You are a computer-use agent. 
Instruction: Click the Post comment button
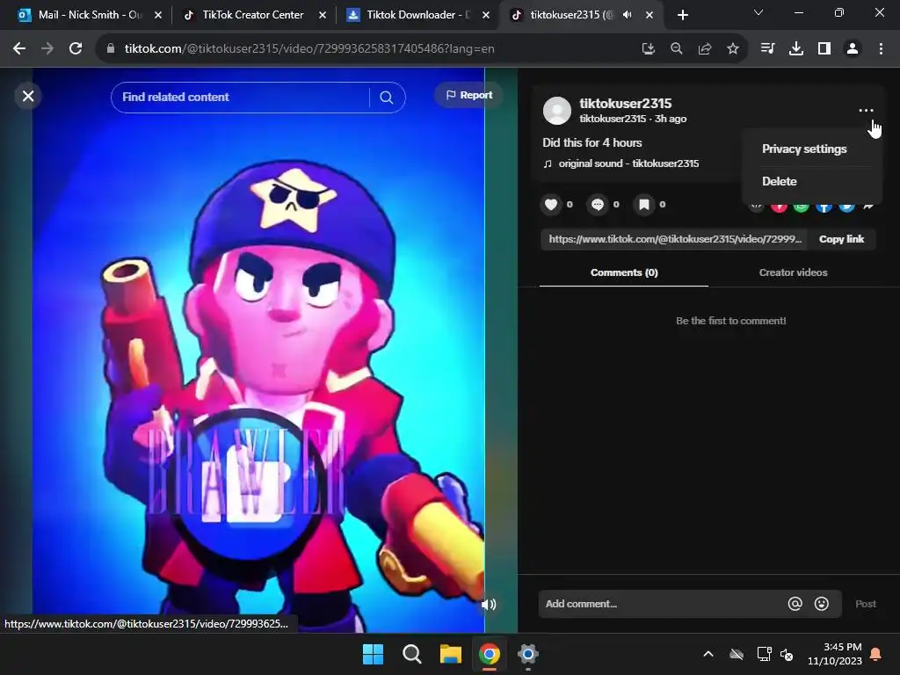click(x=865, y=604)
